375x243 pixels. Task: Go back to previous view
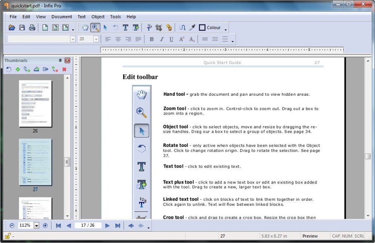[131, 225]
